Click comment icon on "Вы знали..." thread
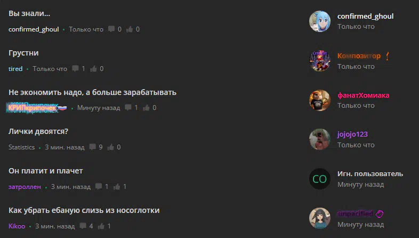Screen dimensions: 419x238 pos(111,29)
